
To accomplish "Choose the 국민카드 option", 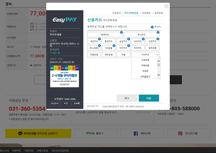I will tap(94, 41).
